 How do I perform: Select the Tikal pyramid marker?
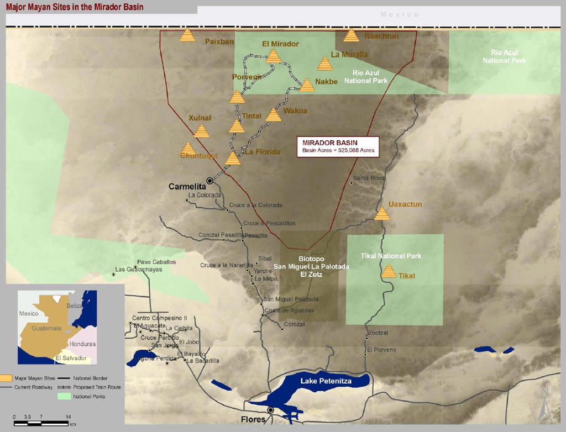[x=389, y=271]
